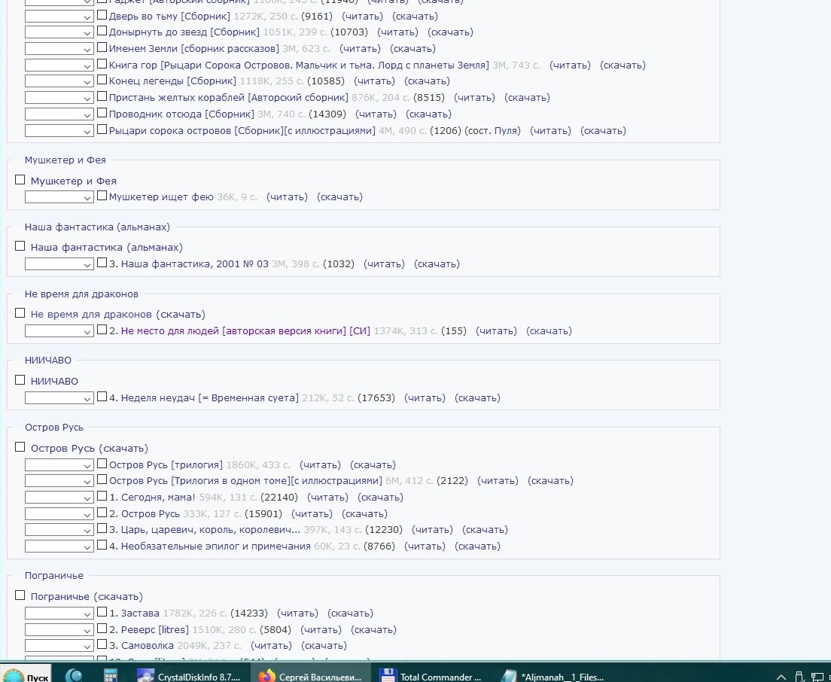The image size is (831, 682).
Task: Tick the checkbox next to Мушкетер ищет фею
Action: (x=102, y=196)
